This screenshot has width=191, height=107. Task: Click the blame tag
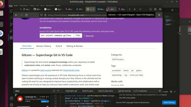tap(126, 70)
